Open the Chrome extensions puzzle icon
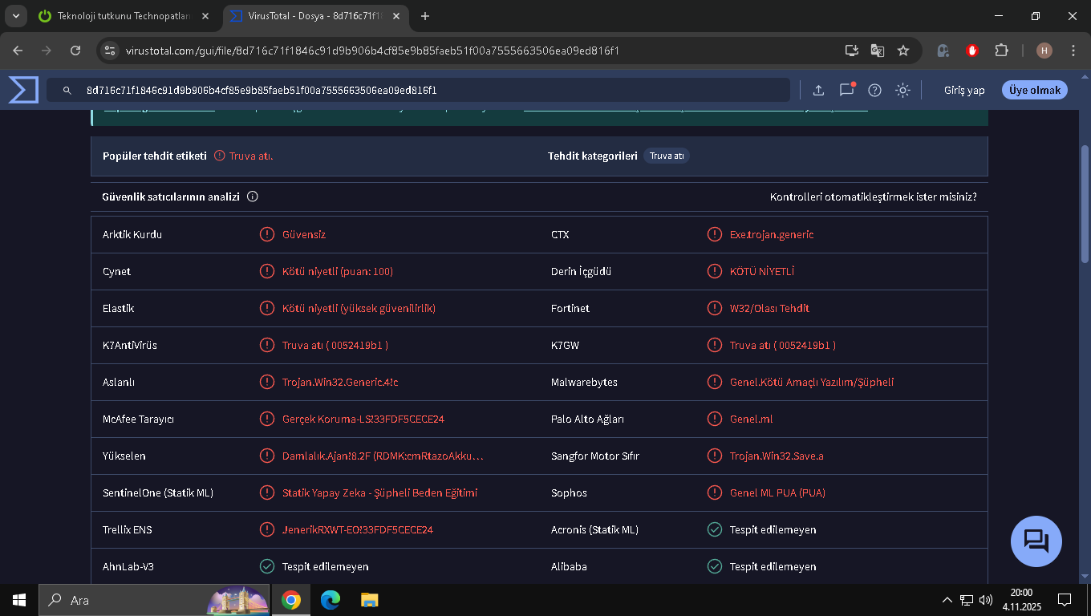Viewport: 1091px width, 616px height. point(1001,51)
